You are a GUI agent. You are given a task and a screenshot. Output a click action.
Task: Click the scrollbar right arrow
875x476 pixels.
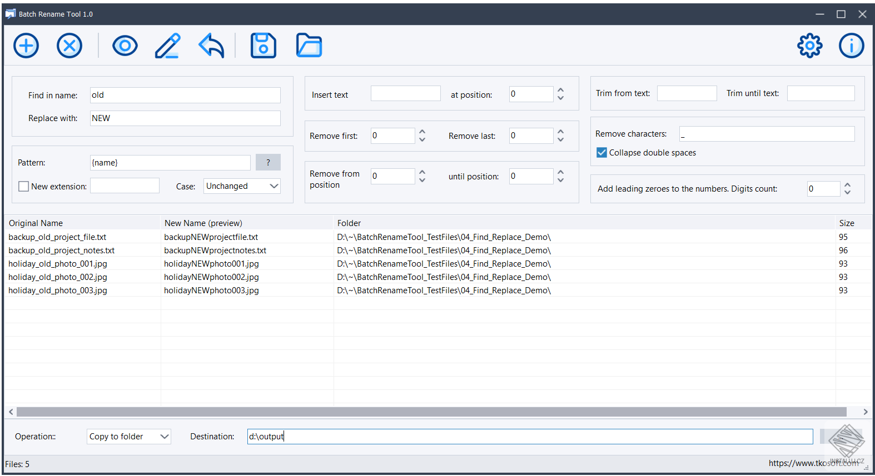866,412
